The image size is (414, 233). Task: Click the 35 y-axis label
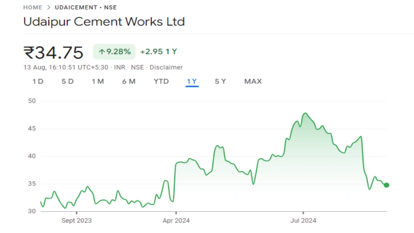32,184
